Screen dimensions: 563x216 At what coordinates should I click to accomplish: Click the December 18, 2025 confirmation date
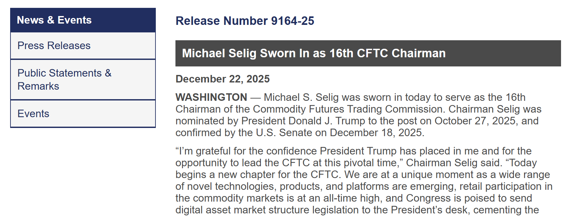pos(376,133)
